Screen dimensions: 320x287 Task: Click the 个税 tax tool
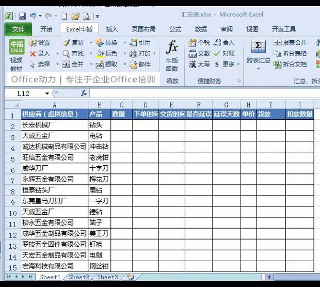coord(199,43)
